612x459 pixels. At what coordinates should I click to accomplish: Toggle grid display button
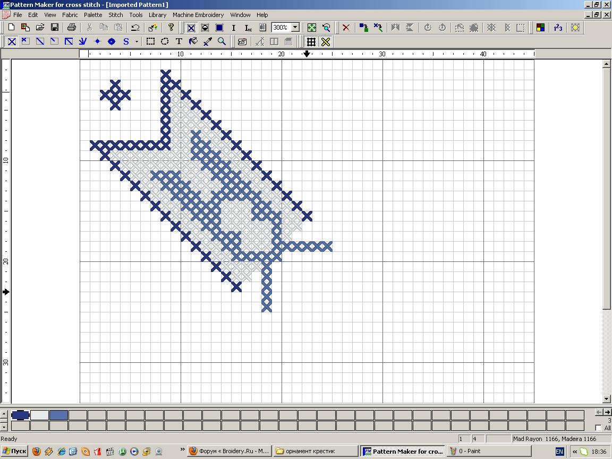point(311,41)
